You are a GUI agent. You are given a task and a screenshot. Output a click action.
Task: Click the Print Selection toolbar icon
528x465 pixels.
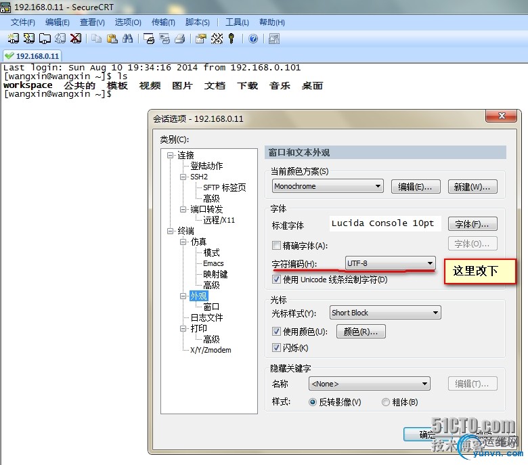164,39
